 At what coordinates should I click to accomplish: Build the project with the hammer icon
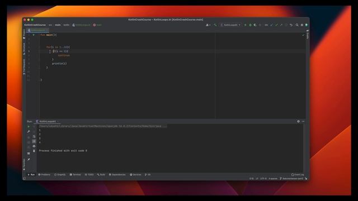click(215, 25)
